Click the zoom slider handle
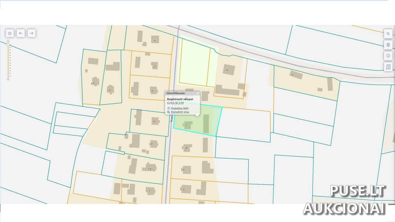Screen dimensions: 395x222 [8, 45]
